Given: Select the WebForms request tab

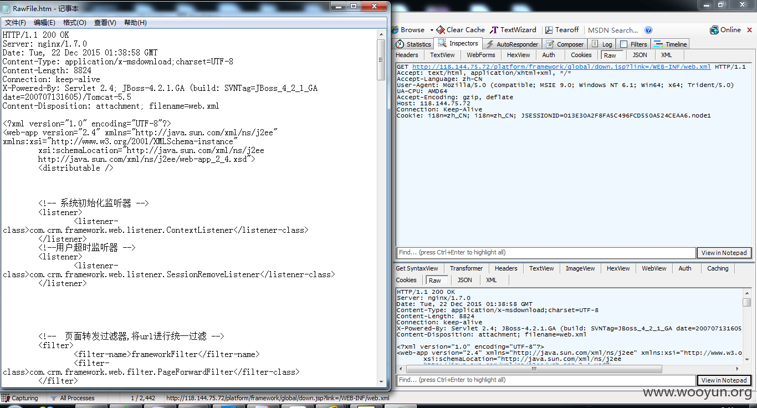Looking at the screenshot, I should pos(481,55).
